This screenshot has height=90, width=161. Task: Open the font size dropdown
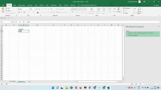pos(35,9)
